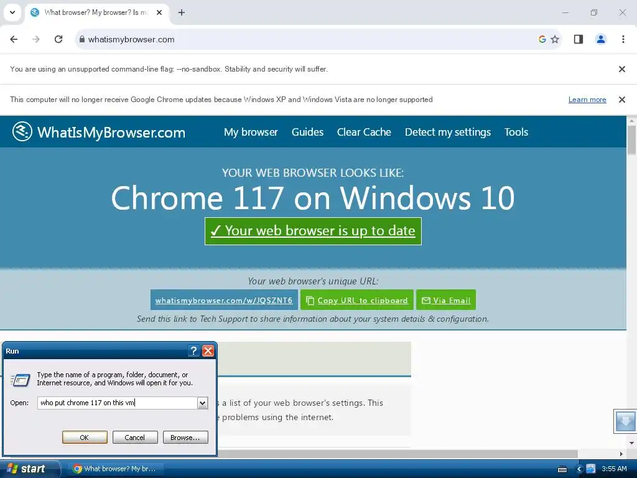Click the Run dialog program icon

[x=21, y=380]
